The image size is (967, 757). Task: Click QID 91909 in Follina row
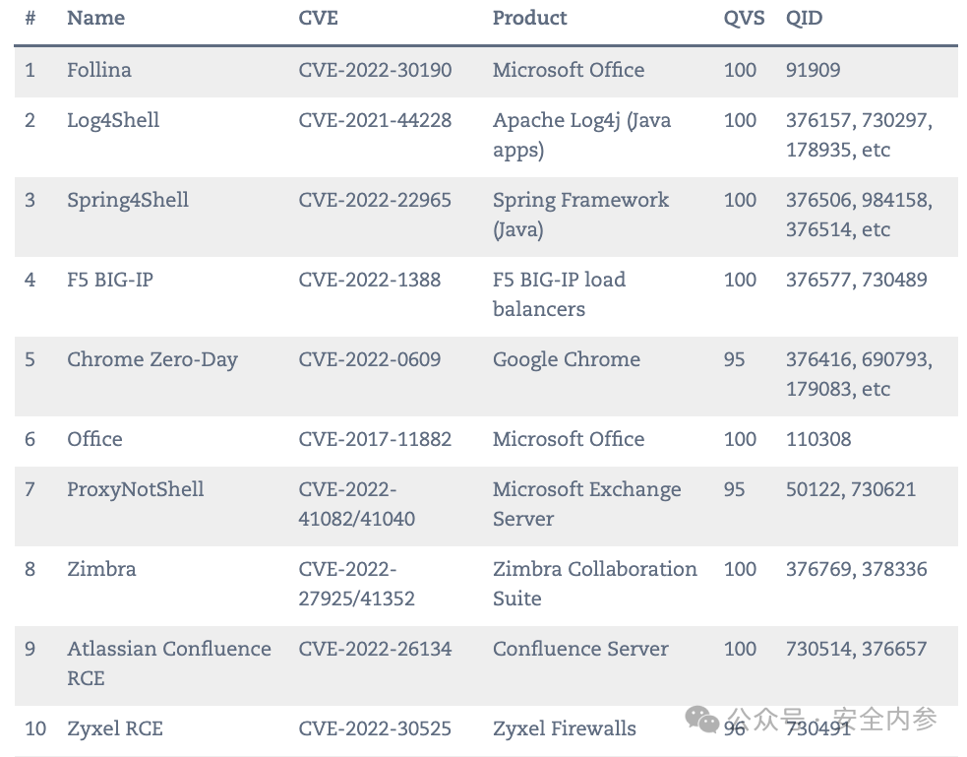click(813, 70)
